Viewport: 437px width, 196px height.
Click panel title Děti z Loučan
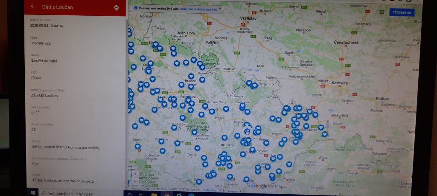tap(58, 7)
